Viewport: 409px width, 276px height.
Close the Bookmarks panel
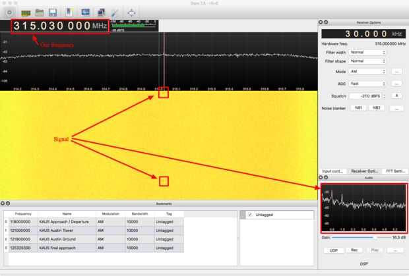(3, 204)
